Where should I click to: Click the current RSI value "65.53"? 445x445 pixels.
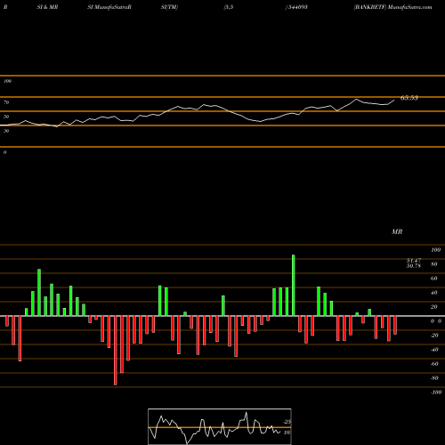pos(409,98)
